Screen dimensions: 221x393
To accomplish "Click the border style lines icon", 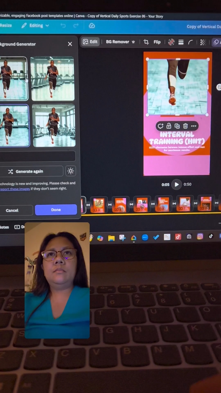I will click(x=181, y=42).
